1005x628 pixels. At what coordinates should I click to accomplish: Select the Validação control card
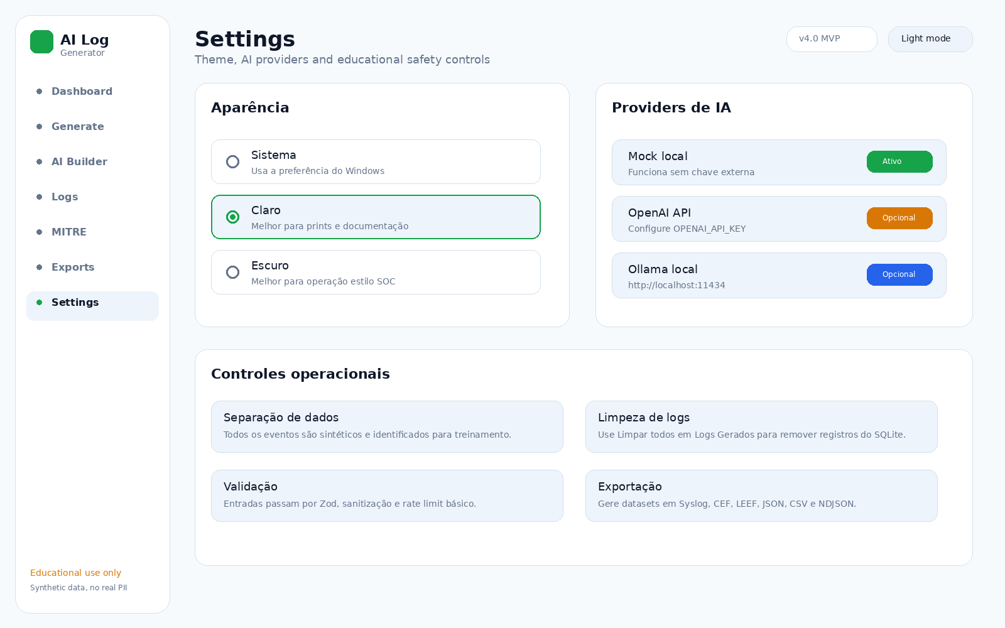387,495
